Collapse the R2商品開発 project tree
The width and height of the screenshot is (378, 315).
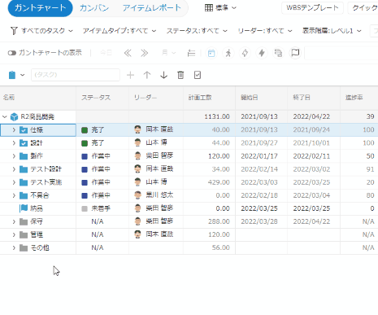5,116
